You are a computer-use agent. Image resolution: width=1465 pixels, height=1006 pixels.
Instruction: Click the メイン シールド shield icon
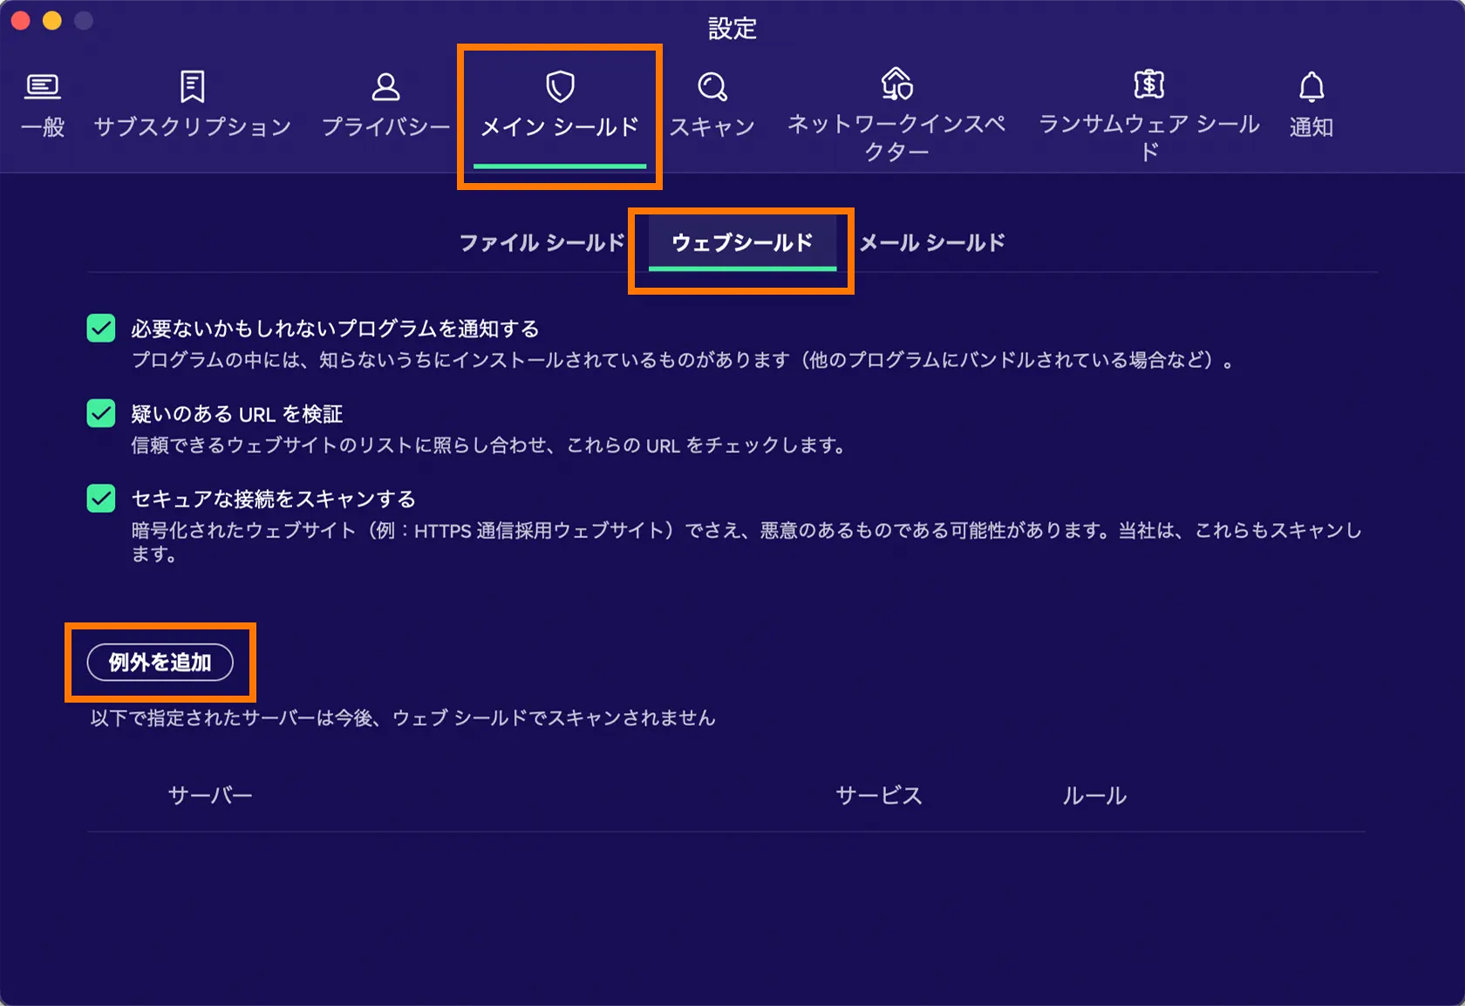point(560,86)
